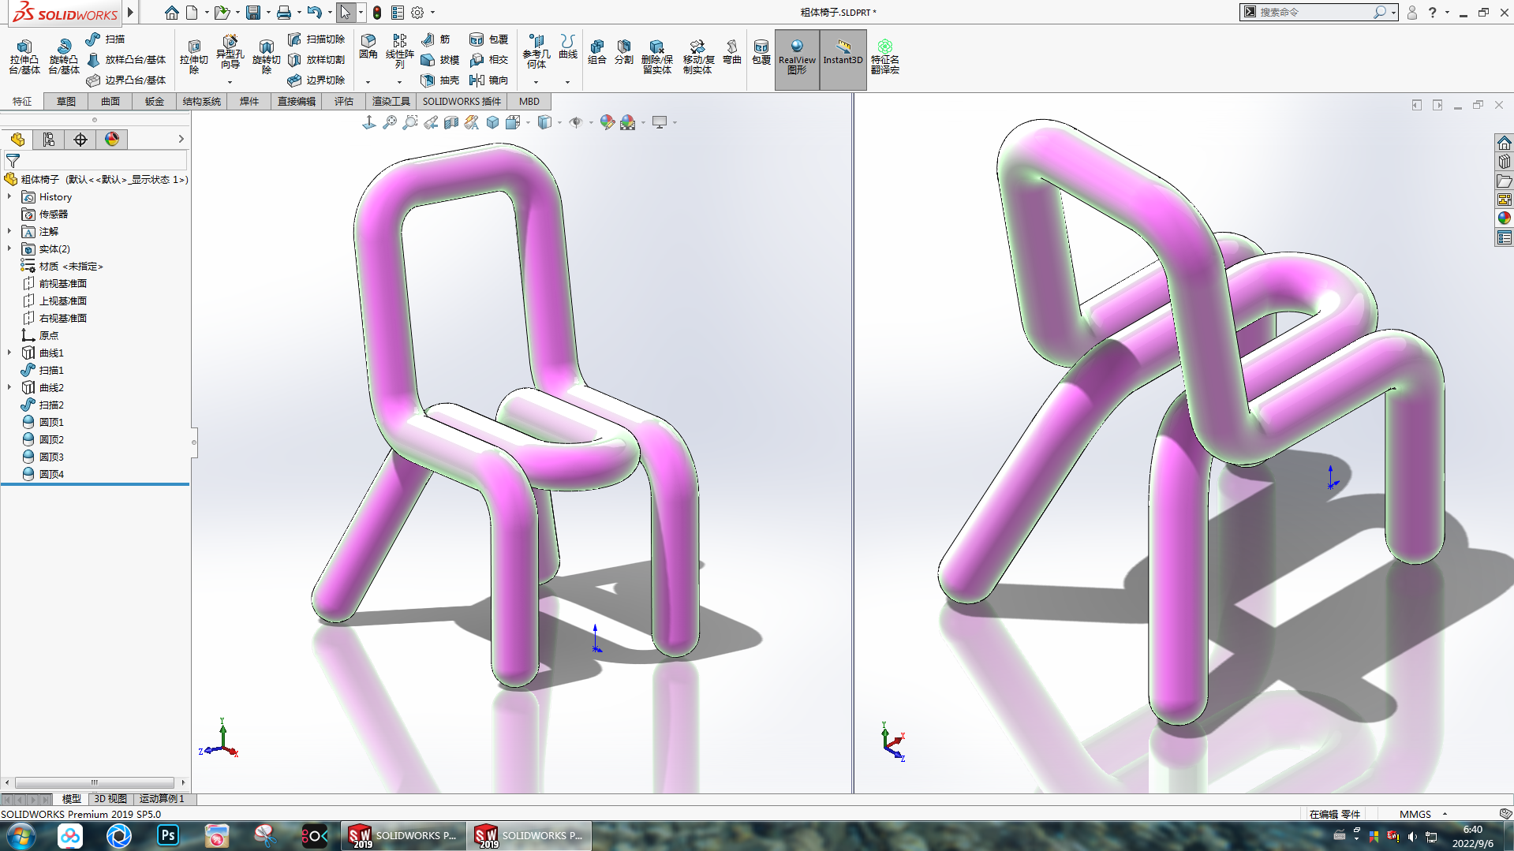Select the 拉伸凸台/基体 extrude boss tool

pos(24,57)
